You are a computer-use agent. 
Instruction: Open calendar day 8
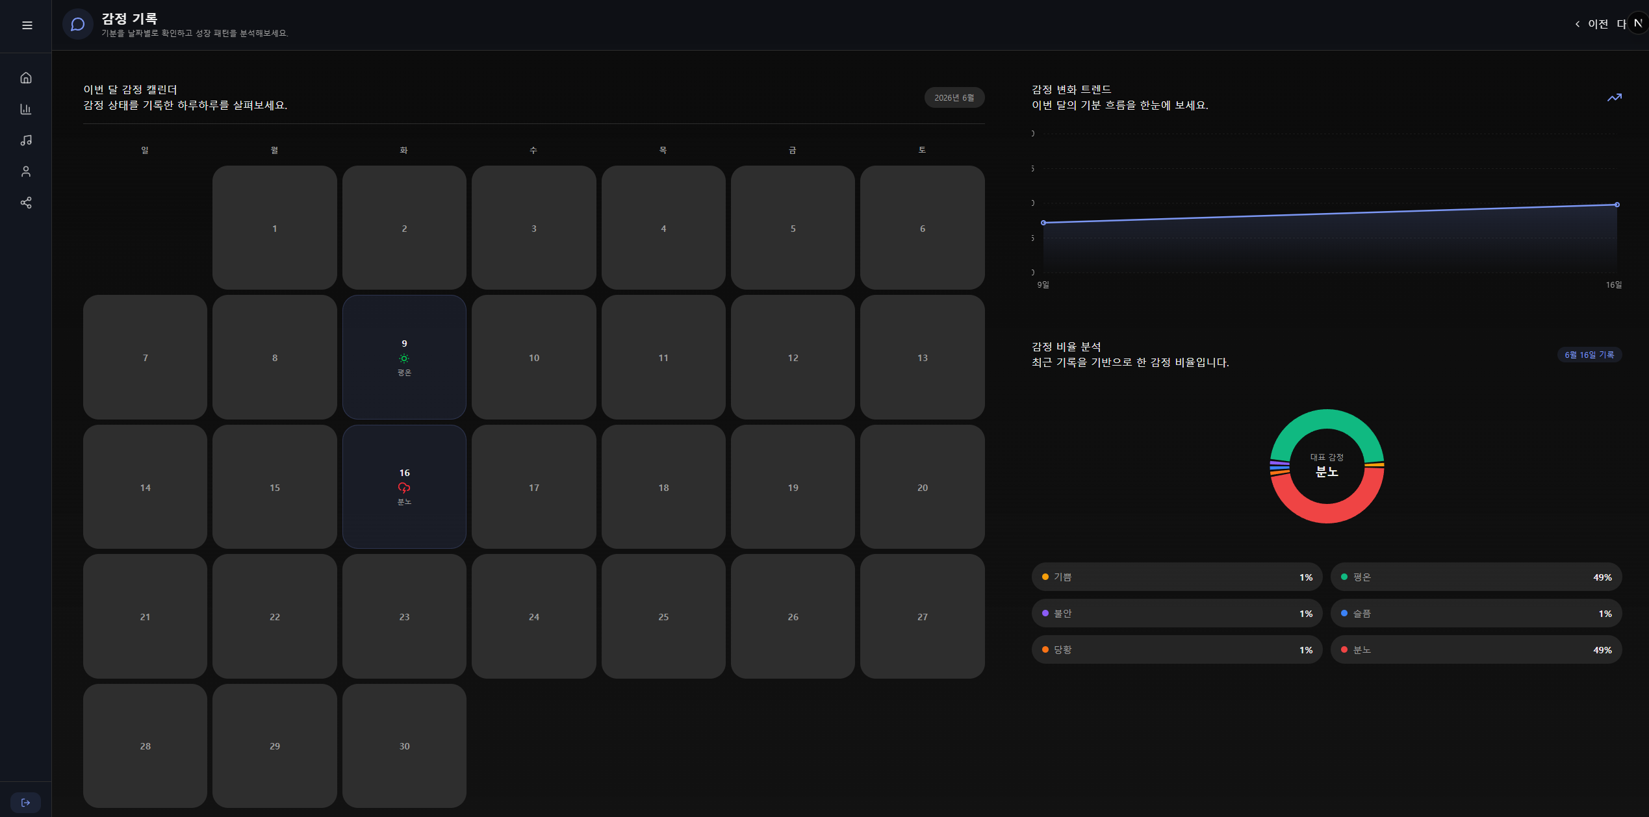click(275, 357)
